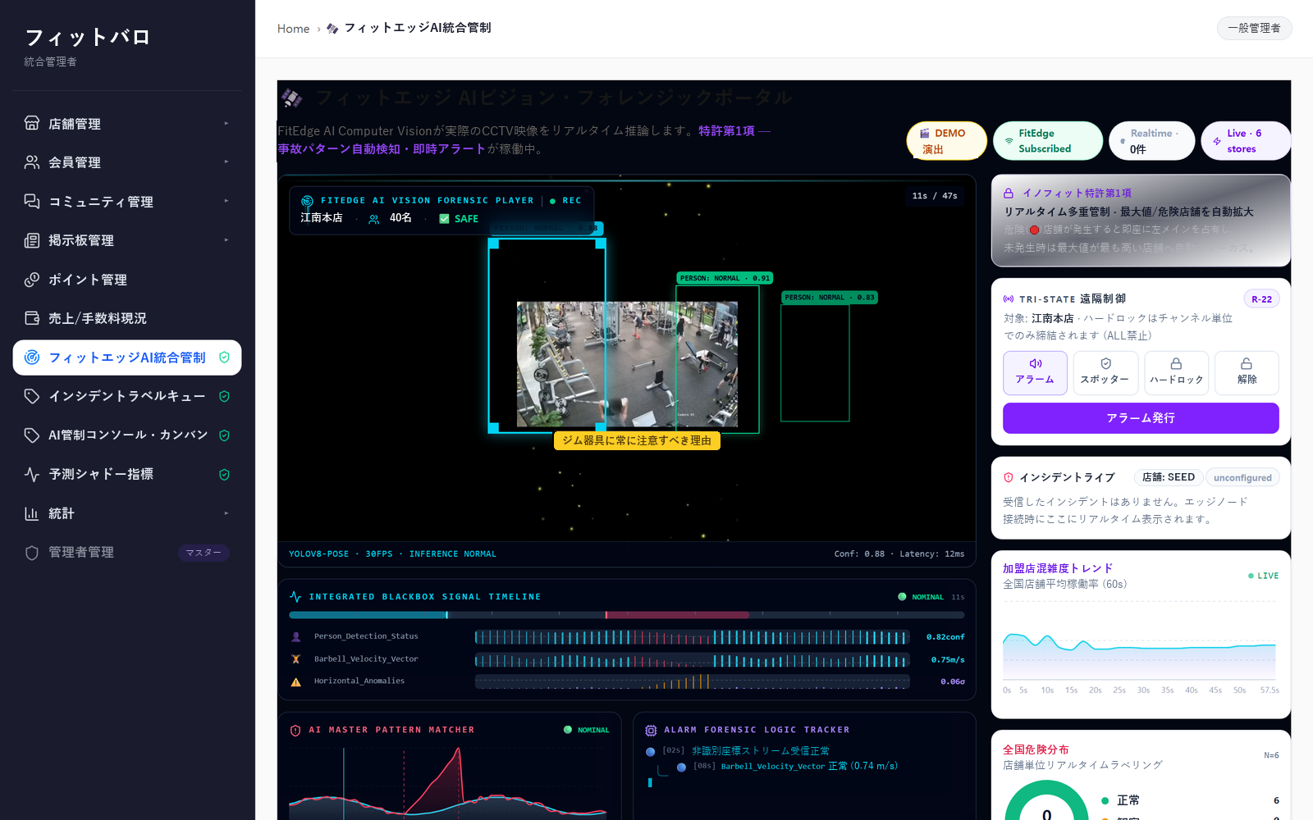The width and height of the screenshot is (1313, 820).
Task: Click the satellite icon beside portal title
Action: [292, 98]
